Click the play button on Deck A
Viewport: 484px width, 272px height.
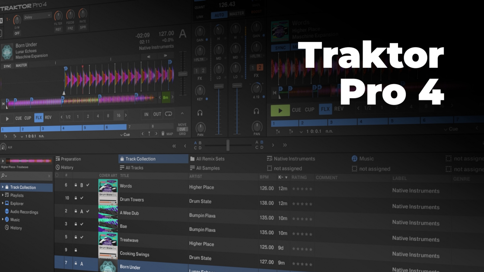click(7, 119)
